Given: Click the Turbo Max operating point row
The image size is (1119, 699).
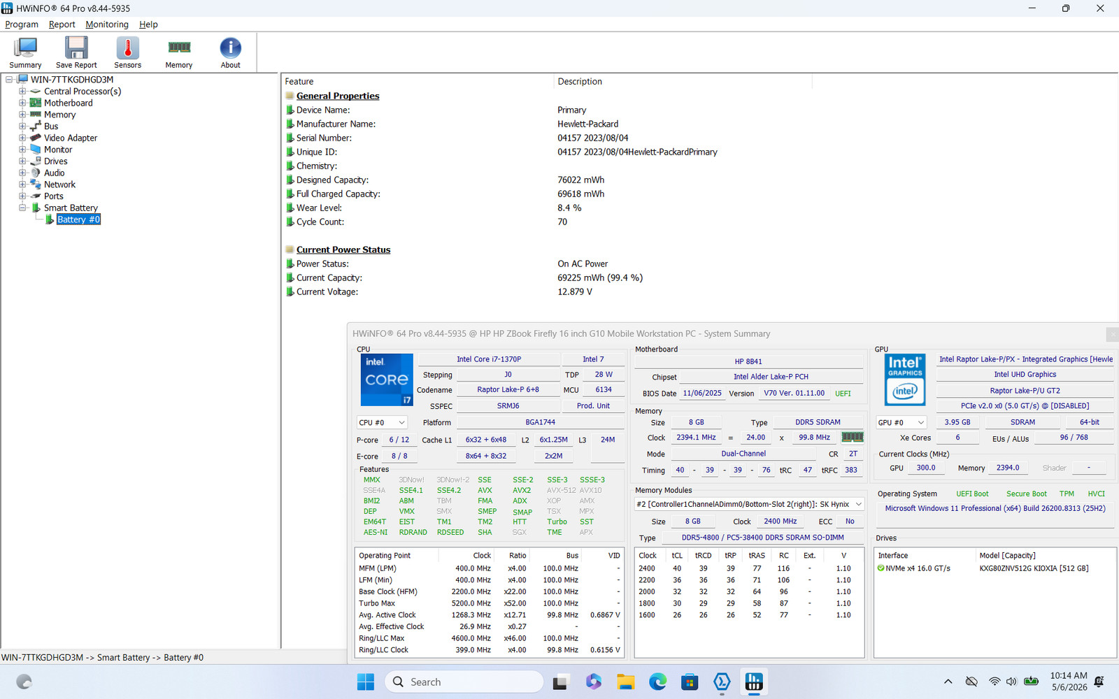Looking at the screenshot, I should 489,603.
